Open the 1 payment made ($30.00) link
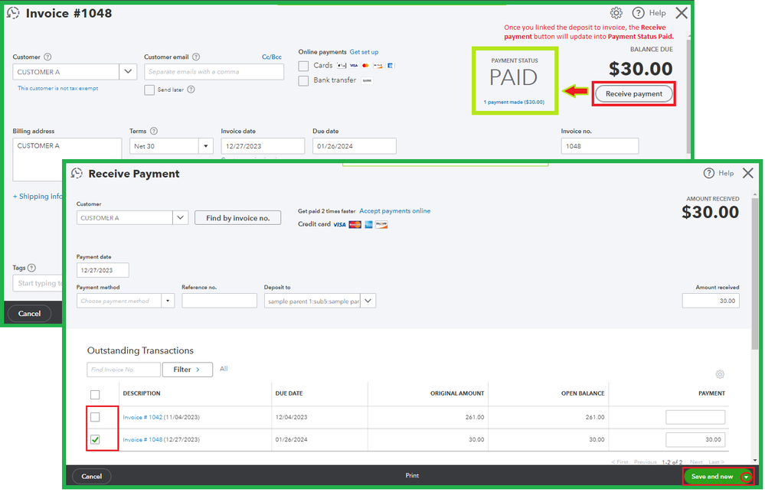The height and width of the screenshot is (492, 765). pyautogui.click(x=514, y=103)
